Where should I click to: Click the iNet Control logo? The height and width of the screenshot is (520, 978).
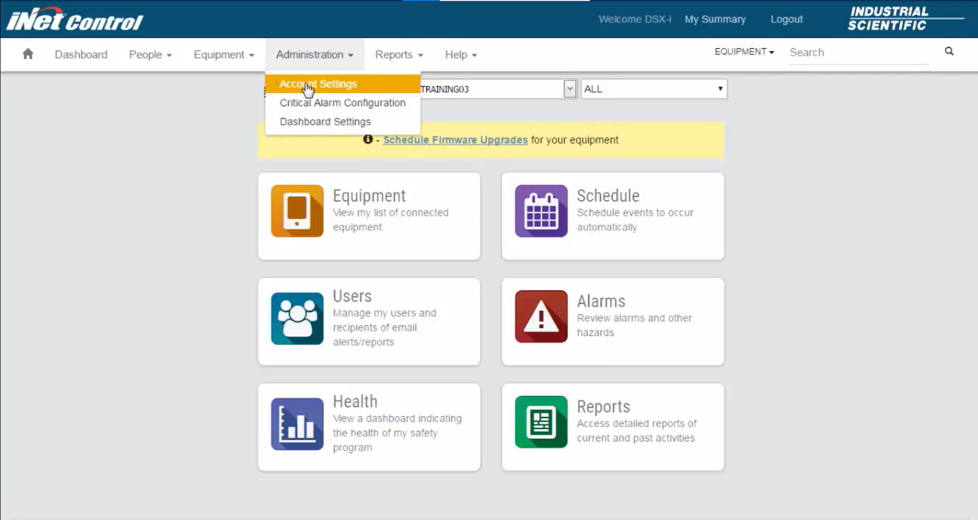(75, 20)
